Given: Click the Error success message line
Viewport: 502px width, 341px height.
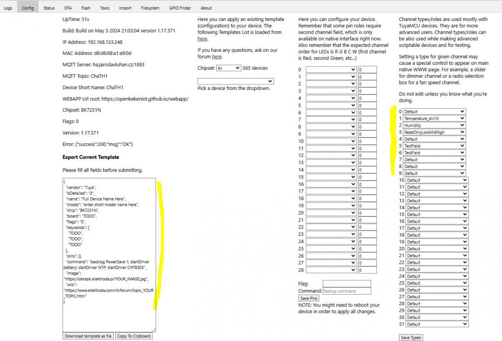Looking at the screenshot, I should (97, 144).
